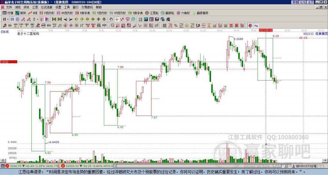328x175 pixels.
Task: Select the percent % retracement tool
Action: click(x=176, y=26)
